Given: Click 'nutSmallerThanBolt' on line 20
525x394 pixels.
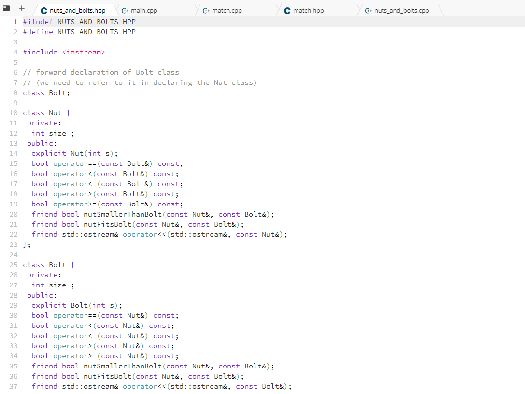Looking at the screenshot, I should click(123, 214).
